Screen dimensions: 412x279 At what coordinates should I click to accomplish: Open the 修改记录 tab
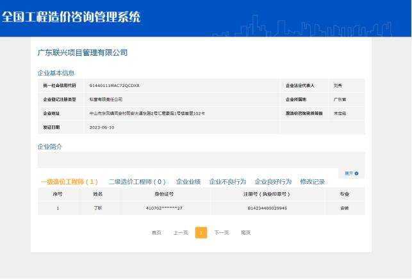(x=312, y=182)
